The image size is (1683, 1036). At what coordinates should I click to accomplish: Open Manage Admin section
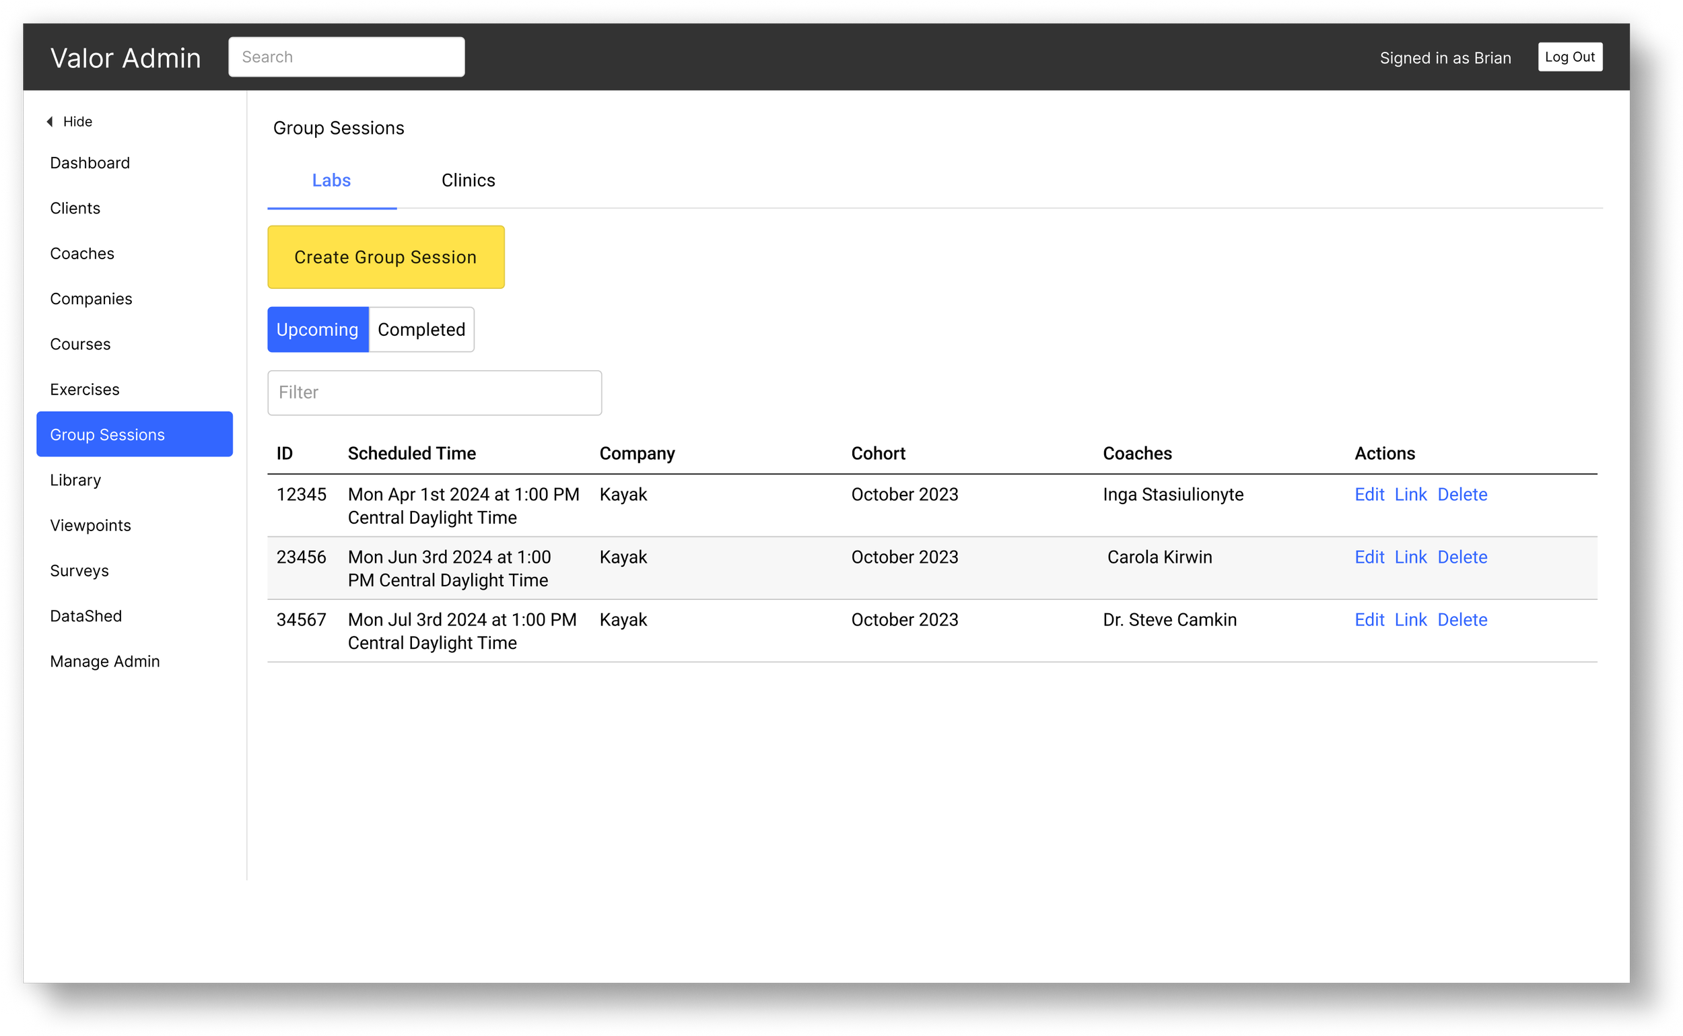[x=105, y=661]
